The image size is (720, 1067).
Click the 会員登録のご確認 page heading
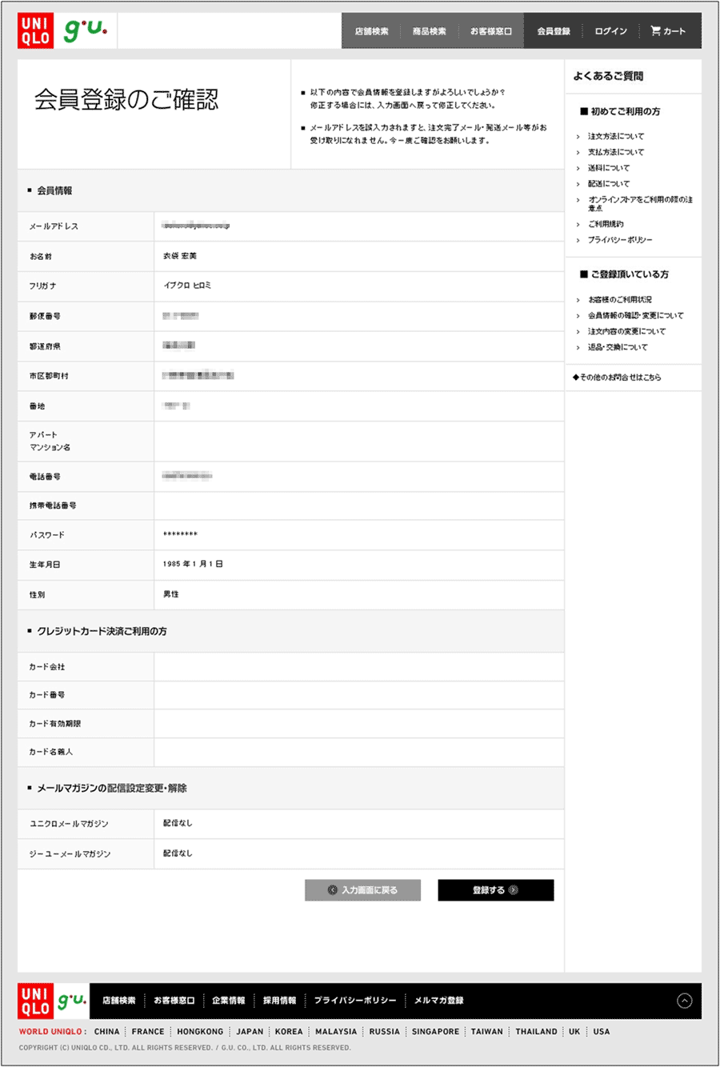[x=126, y=99]
